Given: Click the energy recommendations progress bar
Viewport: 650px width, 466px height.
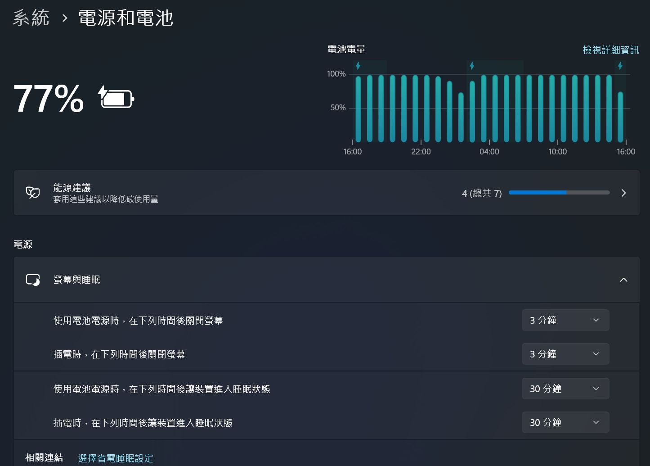Looking at the screenshot, I should click(x=559, y=192).
